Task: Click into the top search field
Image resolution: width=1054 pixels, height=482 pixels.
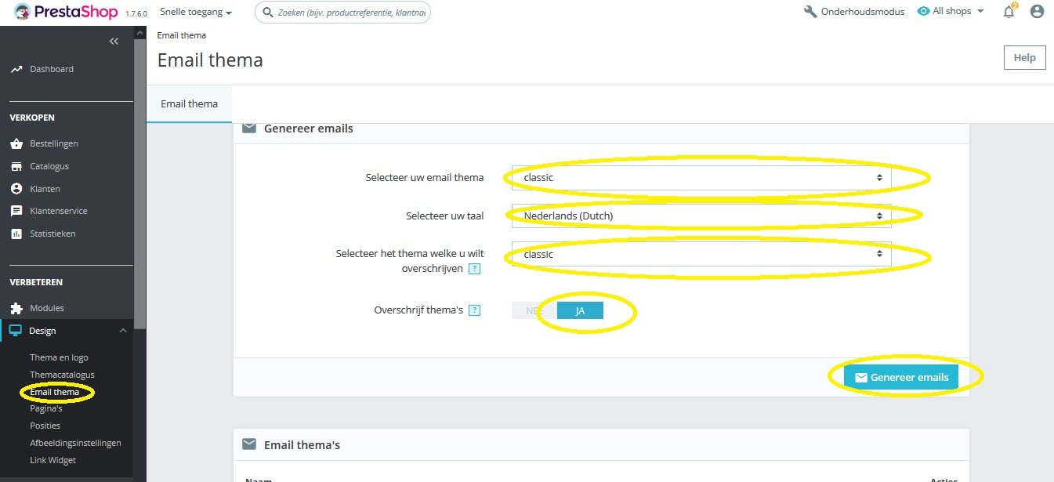Action: tap(342, 13)
